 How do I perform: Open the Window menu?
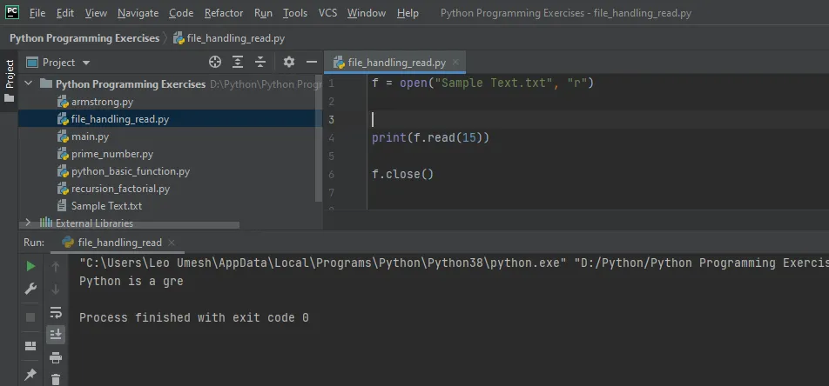coord(367,13)
